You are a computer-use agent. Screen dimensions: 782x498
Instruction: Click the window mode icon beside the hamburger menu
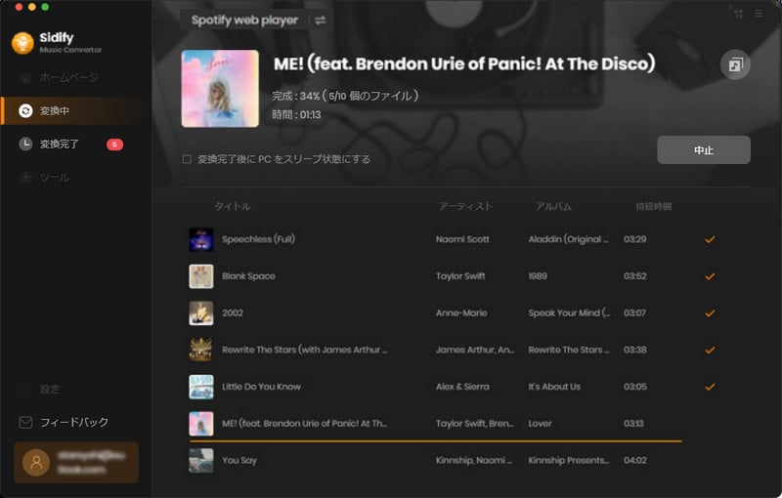point(739,14)
